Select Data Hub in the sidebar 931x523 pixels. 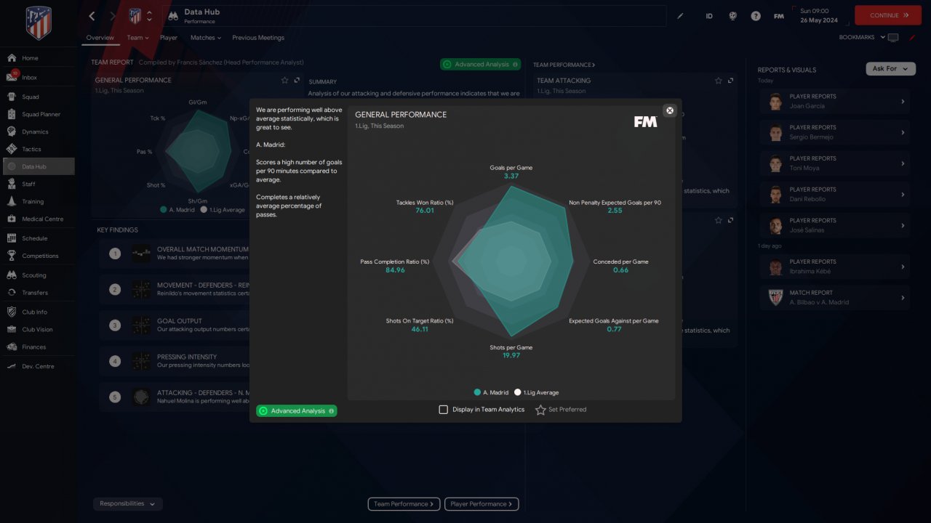pos(38,166)
